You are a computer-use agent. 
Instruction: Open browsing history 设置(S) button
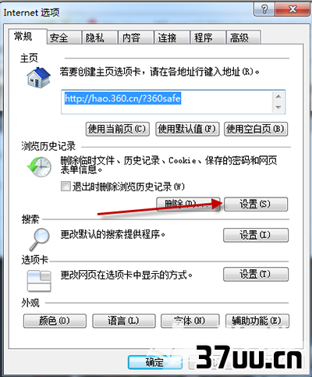click(x=256, y=205)
